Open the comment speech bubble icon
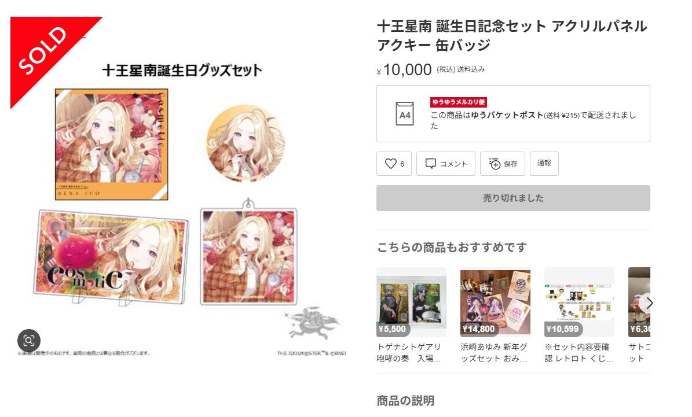The width and height of the screenshot is (692, 417). tap(430, 164)
